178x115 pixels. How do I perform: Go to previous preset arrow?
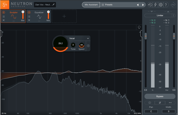coord(138,5)
